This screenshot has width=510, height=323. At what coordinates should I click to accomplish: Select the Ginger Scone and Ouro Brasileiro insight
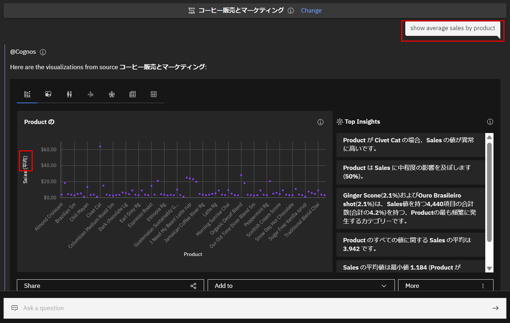[411, 208]
